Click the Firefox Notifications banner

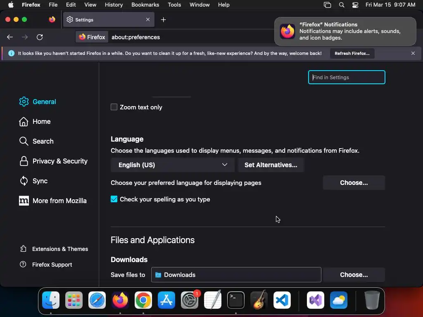coord(345,31)
